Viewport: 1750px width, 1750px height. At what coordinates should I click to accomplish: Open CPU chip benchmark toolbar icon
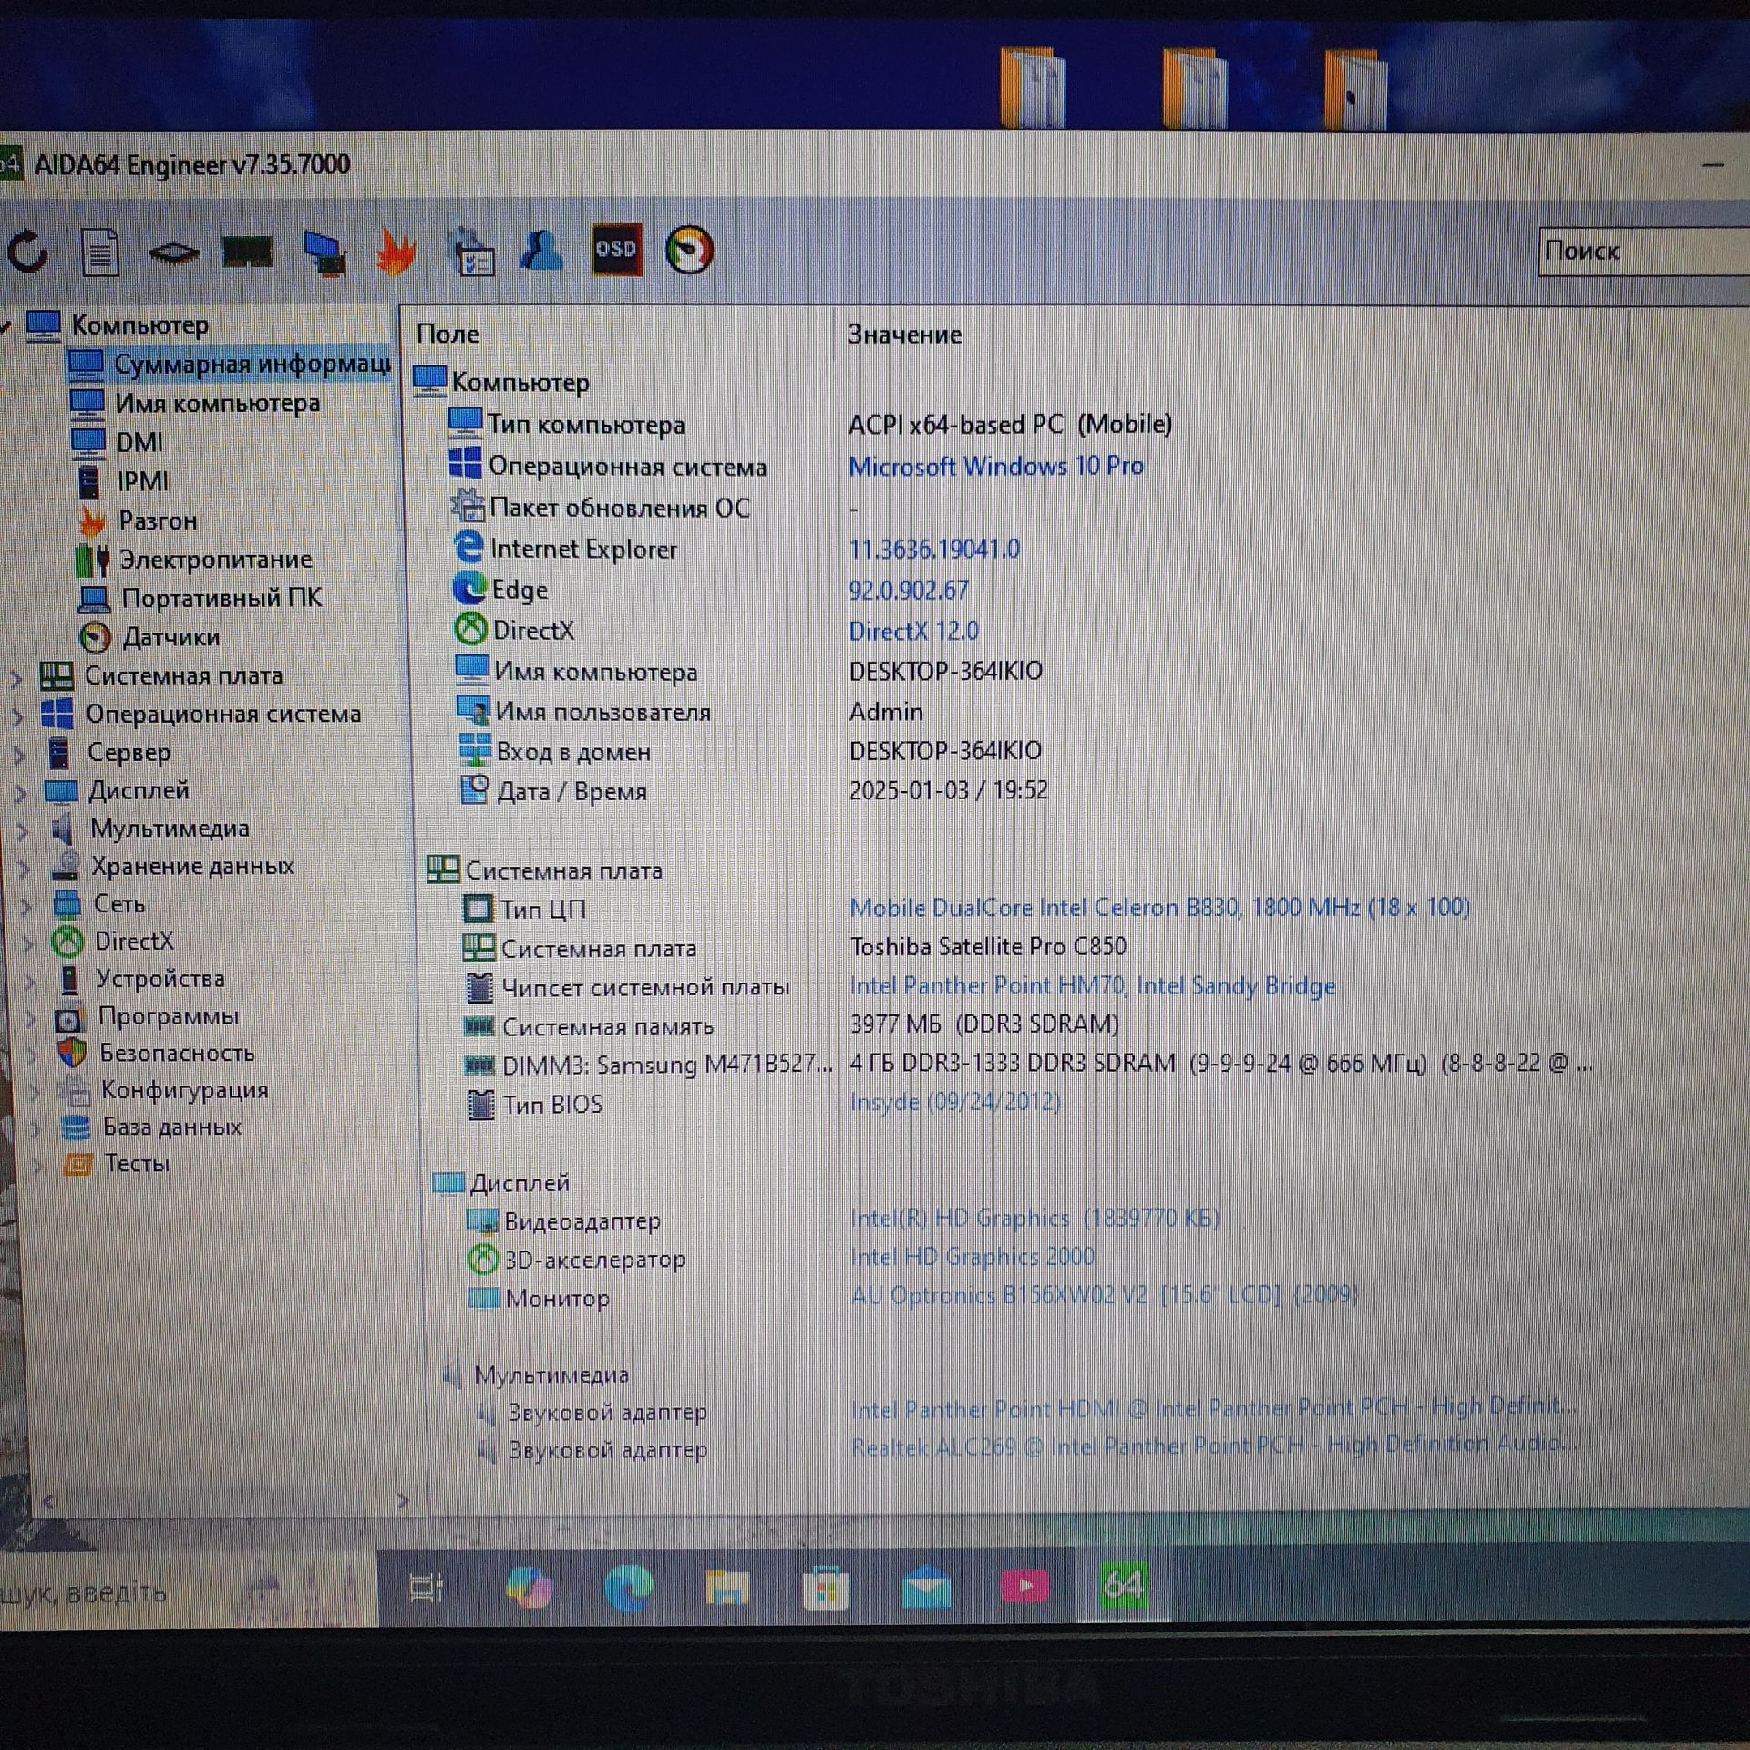pos(173,252)
